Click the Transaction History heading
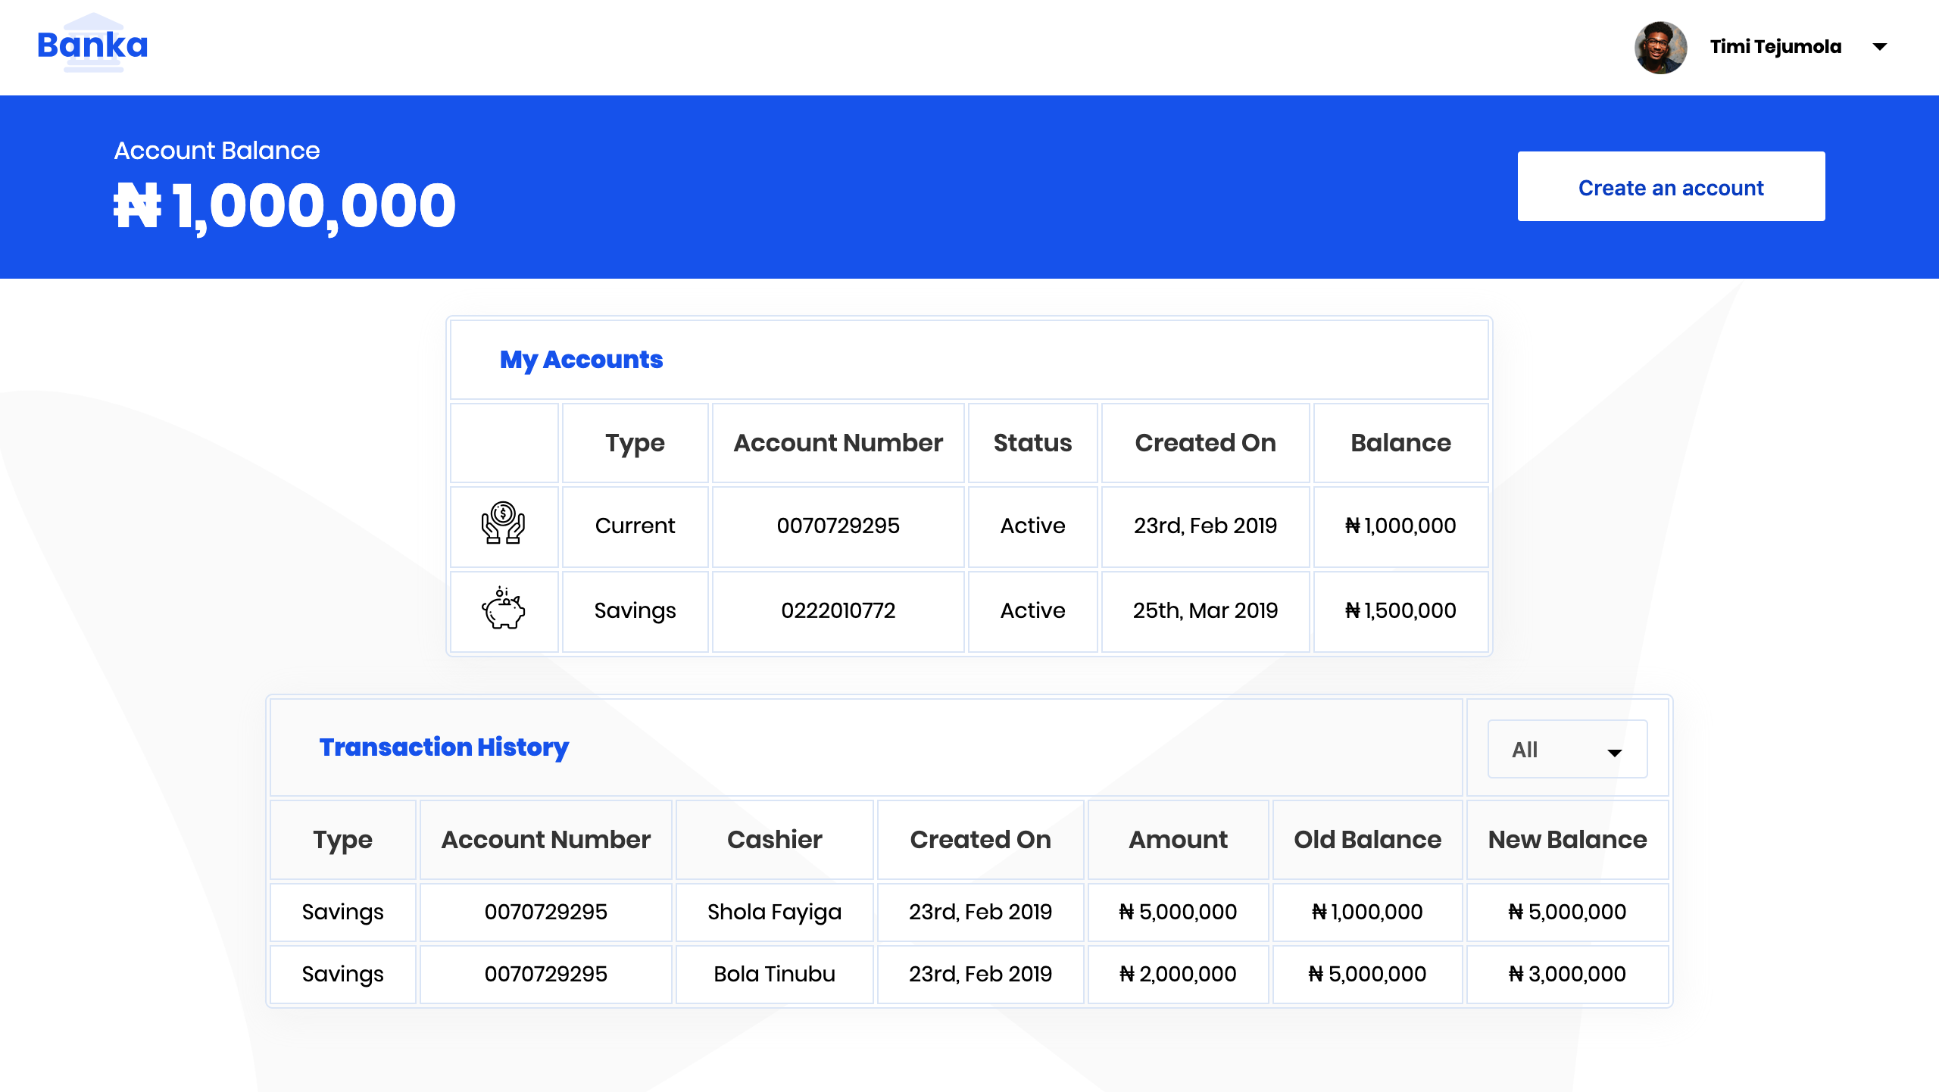The image size is (1939, 1092). click(444, 747)
